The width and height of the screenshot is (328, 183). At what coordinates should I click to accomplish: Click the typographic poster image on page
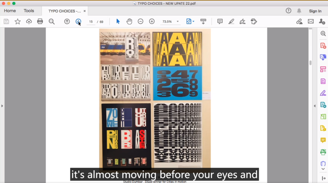coord(155,99)
